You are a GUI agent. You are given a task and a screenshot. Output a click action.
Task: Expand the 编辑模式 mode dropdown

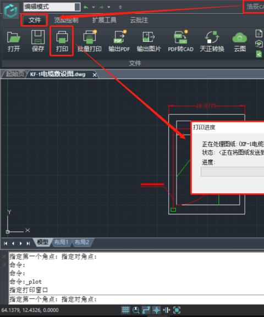coord(77,7)
